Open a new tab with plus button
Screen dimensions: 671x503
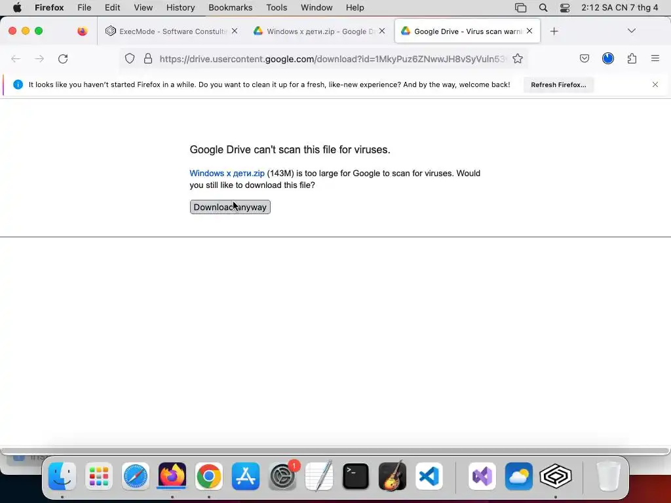pos(554,31)
